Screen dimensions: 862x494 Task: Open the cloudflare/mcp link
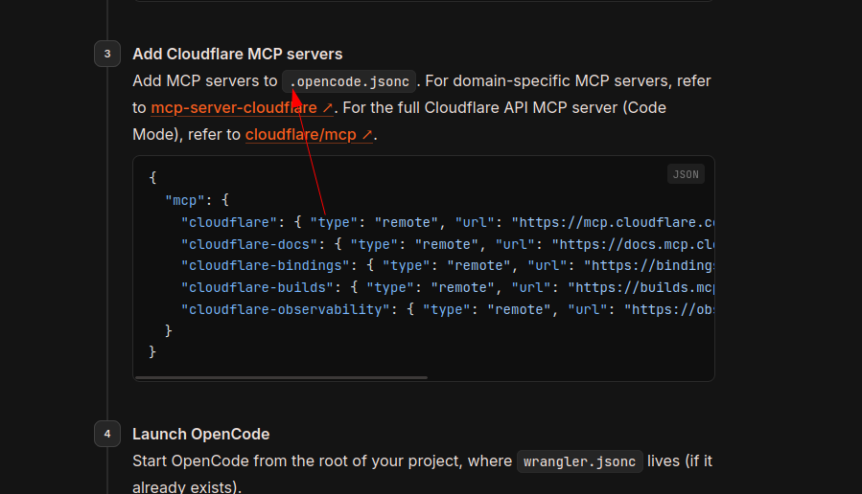click(309, 134)
